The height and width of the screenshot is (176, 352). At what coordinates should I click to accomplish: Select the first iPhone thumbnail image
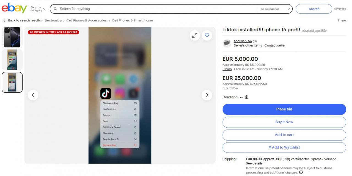[x=12, y=37]
